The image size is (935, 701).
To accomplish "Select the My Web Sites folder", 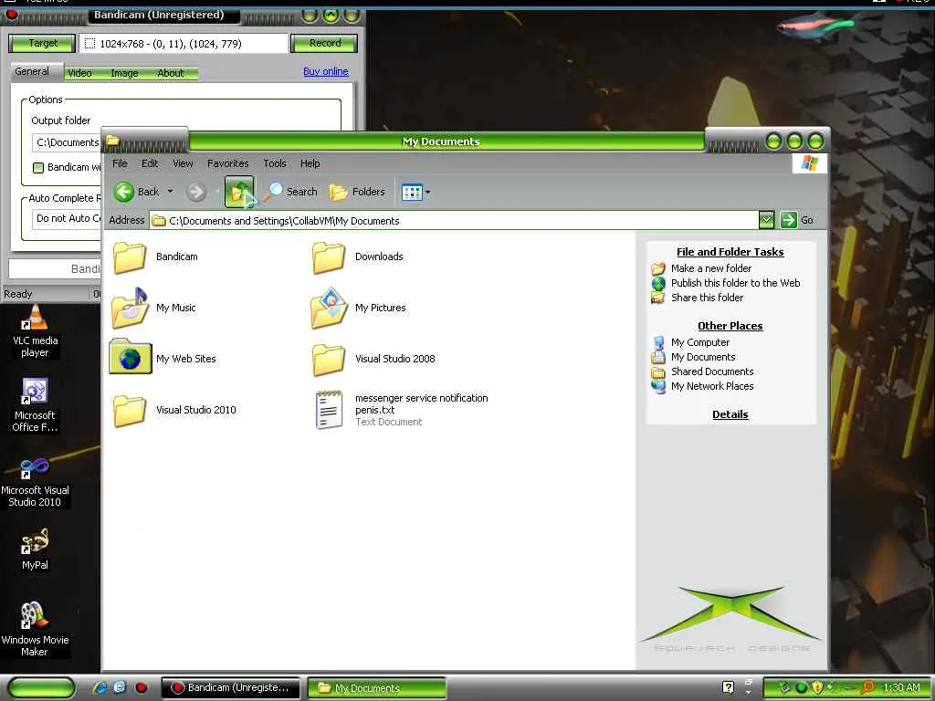I will [x=163, y=358].
